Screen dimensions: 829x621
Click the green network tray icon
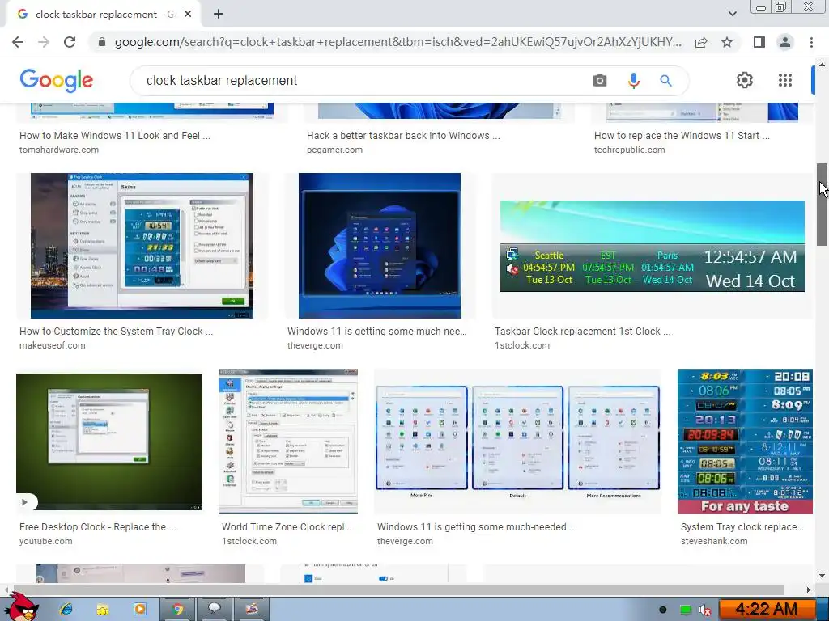click(x=685, y=610)
